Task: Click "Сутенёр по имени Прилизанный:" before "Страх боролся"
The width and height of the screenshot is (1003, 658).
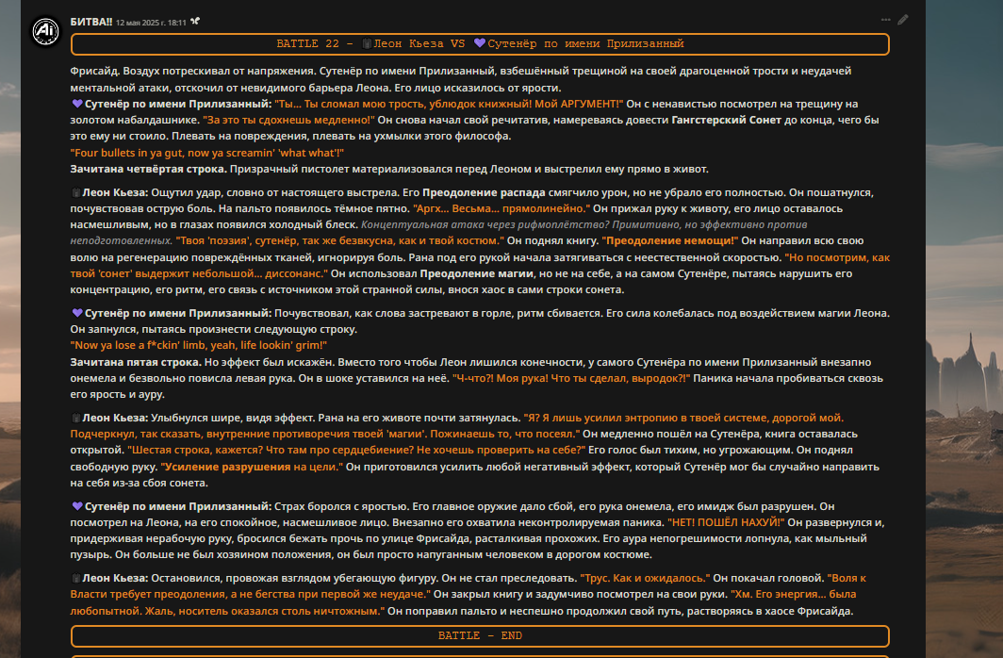Action: click(178, 506)
